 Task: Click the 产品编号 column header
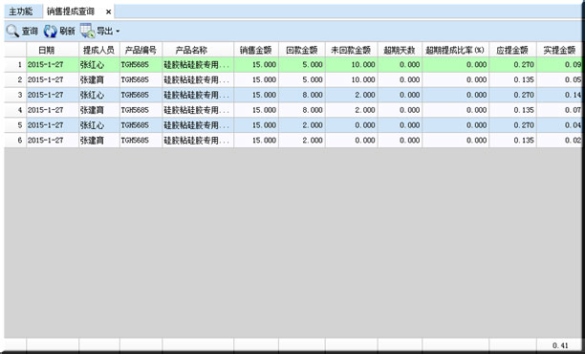[x=141, y=50]
